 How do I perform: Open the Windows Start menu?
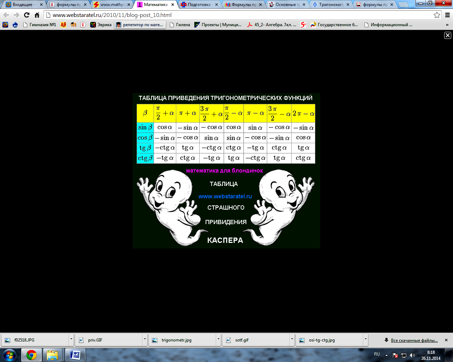click(x=10, y=355)
